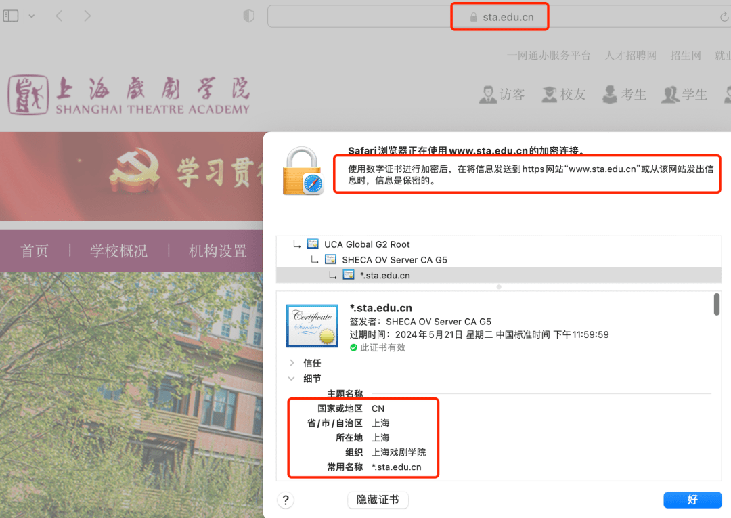Select the 机构设置 menu item

[217, 251]
